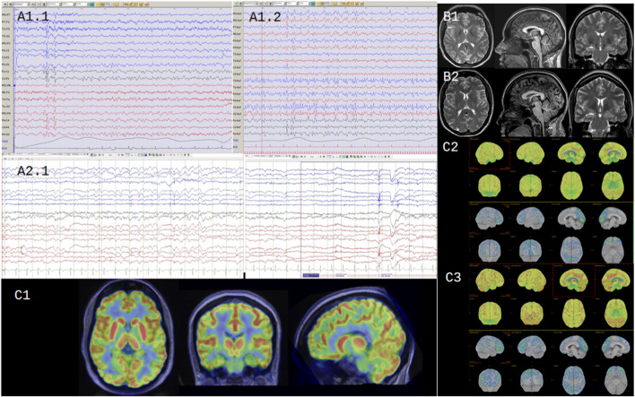
Task: Select the A1.1 EEG trace panel
Action: pos(123,80)
